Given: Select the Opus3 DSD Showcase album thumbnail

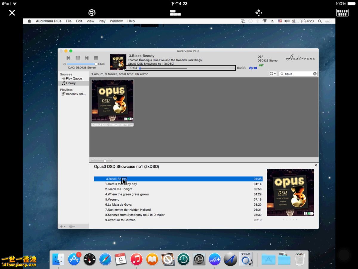Looking at the screenshot, I should 112,100.
